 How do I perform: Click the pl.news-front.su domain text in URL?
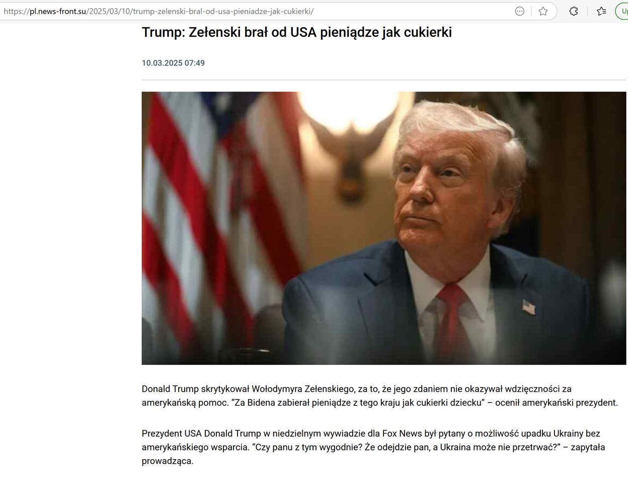click(57, 11)
